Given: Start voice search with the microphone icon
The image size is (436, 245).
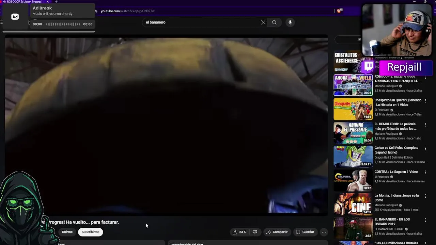Looking at the screenshot, I should coord(290,22).
